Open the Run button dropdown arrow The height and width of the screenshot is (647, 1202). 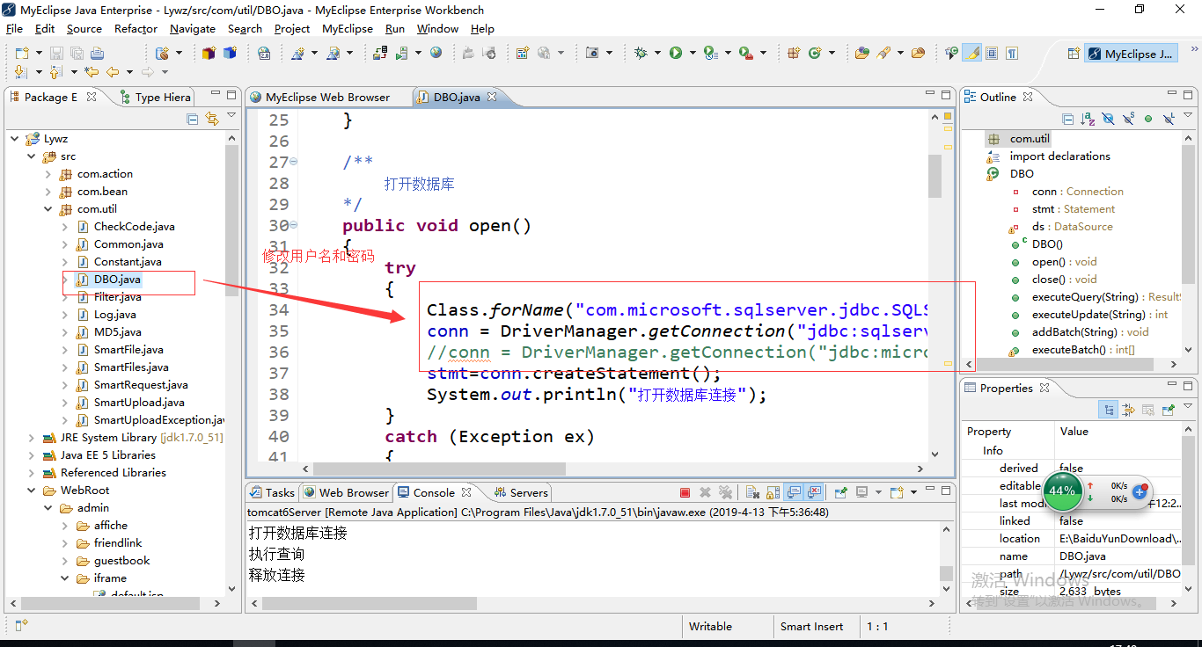pos(692,54)
